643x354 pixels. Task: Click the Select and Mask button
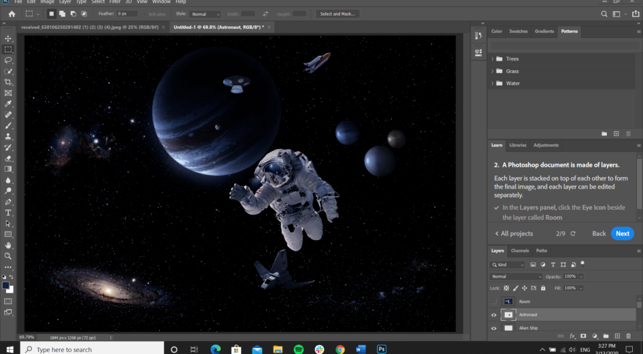pos(337,14)
